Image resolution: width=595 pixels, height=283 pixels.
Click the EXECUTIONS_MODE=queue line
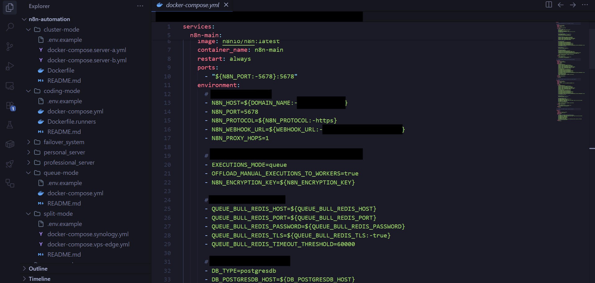(x=249, y=165)
